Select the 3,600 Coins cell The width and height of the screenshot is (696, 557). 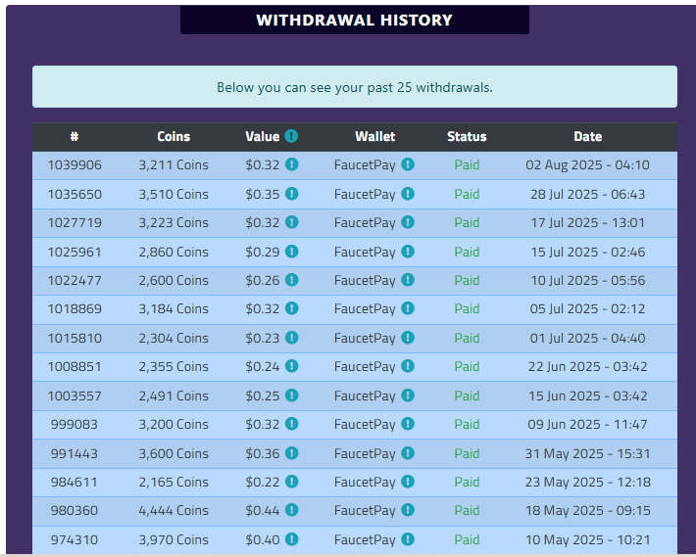(x=174, y=454)
